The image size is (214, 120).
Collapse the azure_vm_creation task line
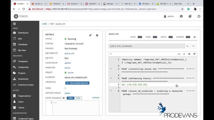111,91
